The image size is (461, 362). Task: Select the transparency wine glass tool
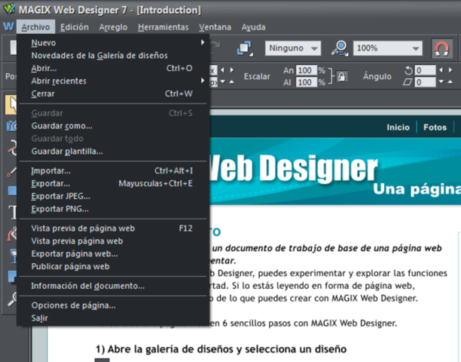click(13, 256)
